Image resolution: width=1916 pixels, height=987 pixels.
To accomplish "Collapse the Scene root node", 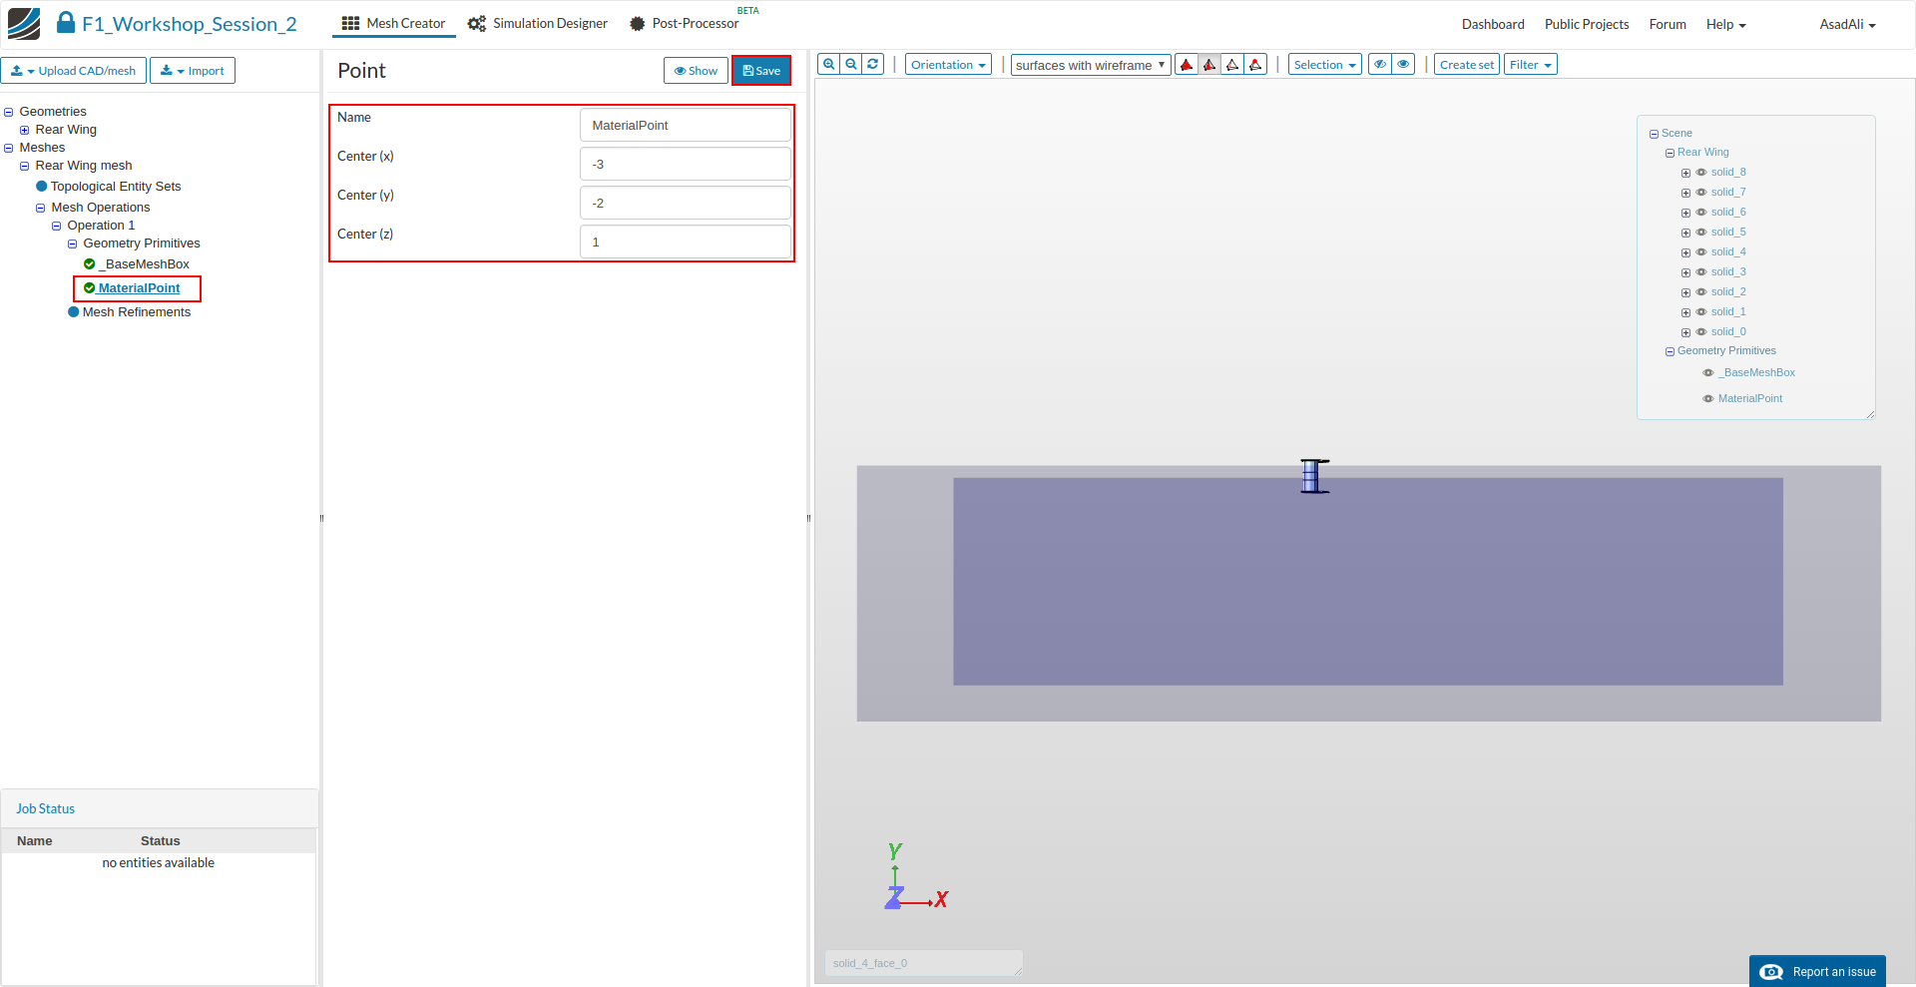I will [x=1654, y=134].
